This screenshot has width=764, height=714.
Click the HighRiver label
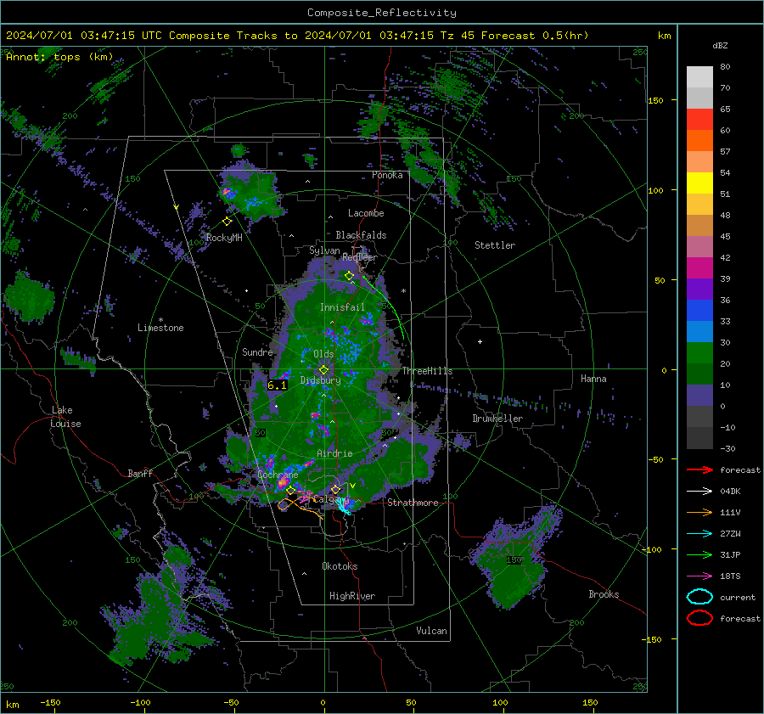pos(352,596)
